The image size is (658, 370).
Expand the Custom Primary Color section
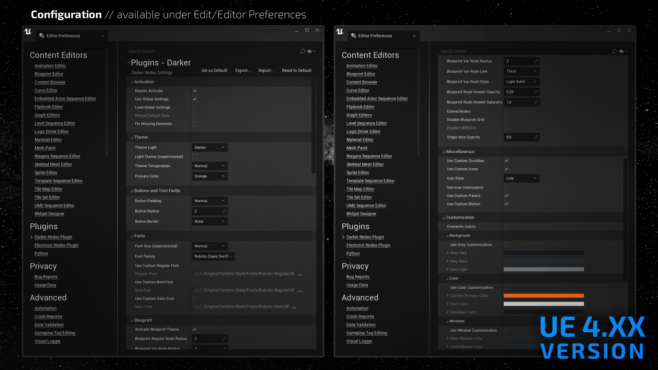448,296
